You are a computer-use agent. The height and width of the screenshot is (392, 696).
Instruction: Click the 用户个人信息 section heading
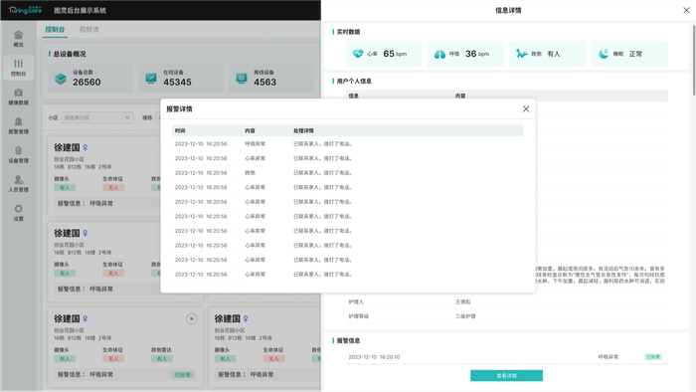[x=354, y=82]
